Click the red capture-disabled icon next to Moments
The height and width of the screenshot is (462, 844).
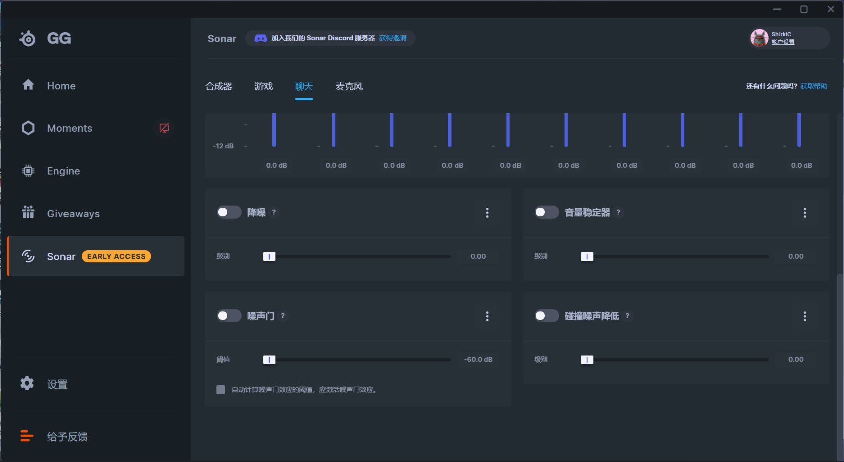pos(164,128)
